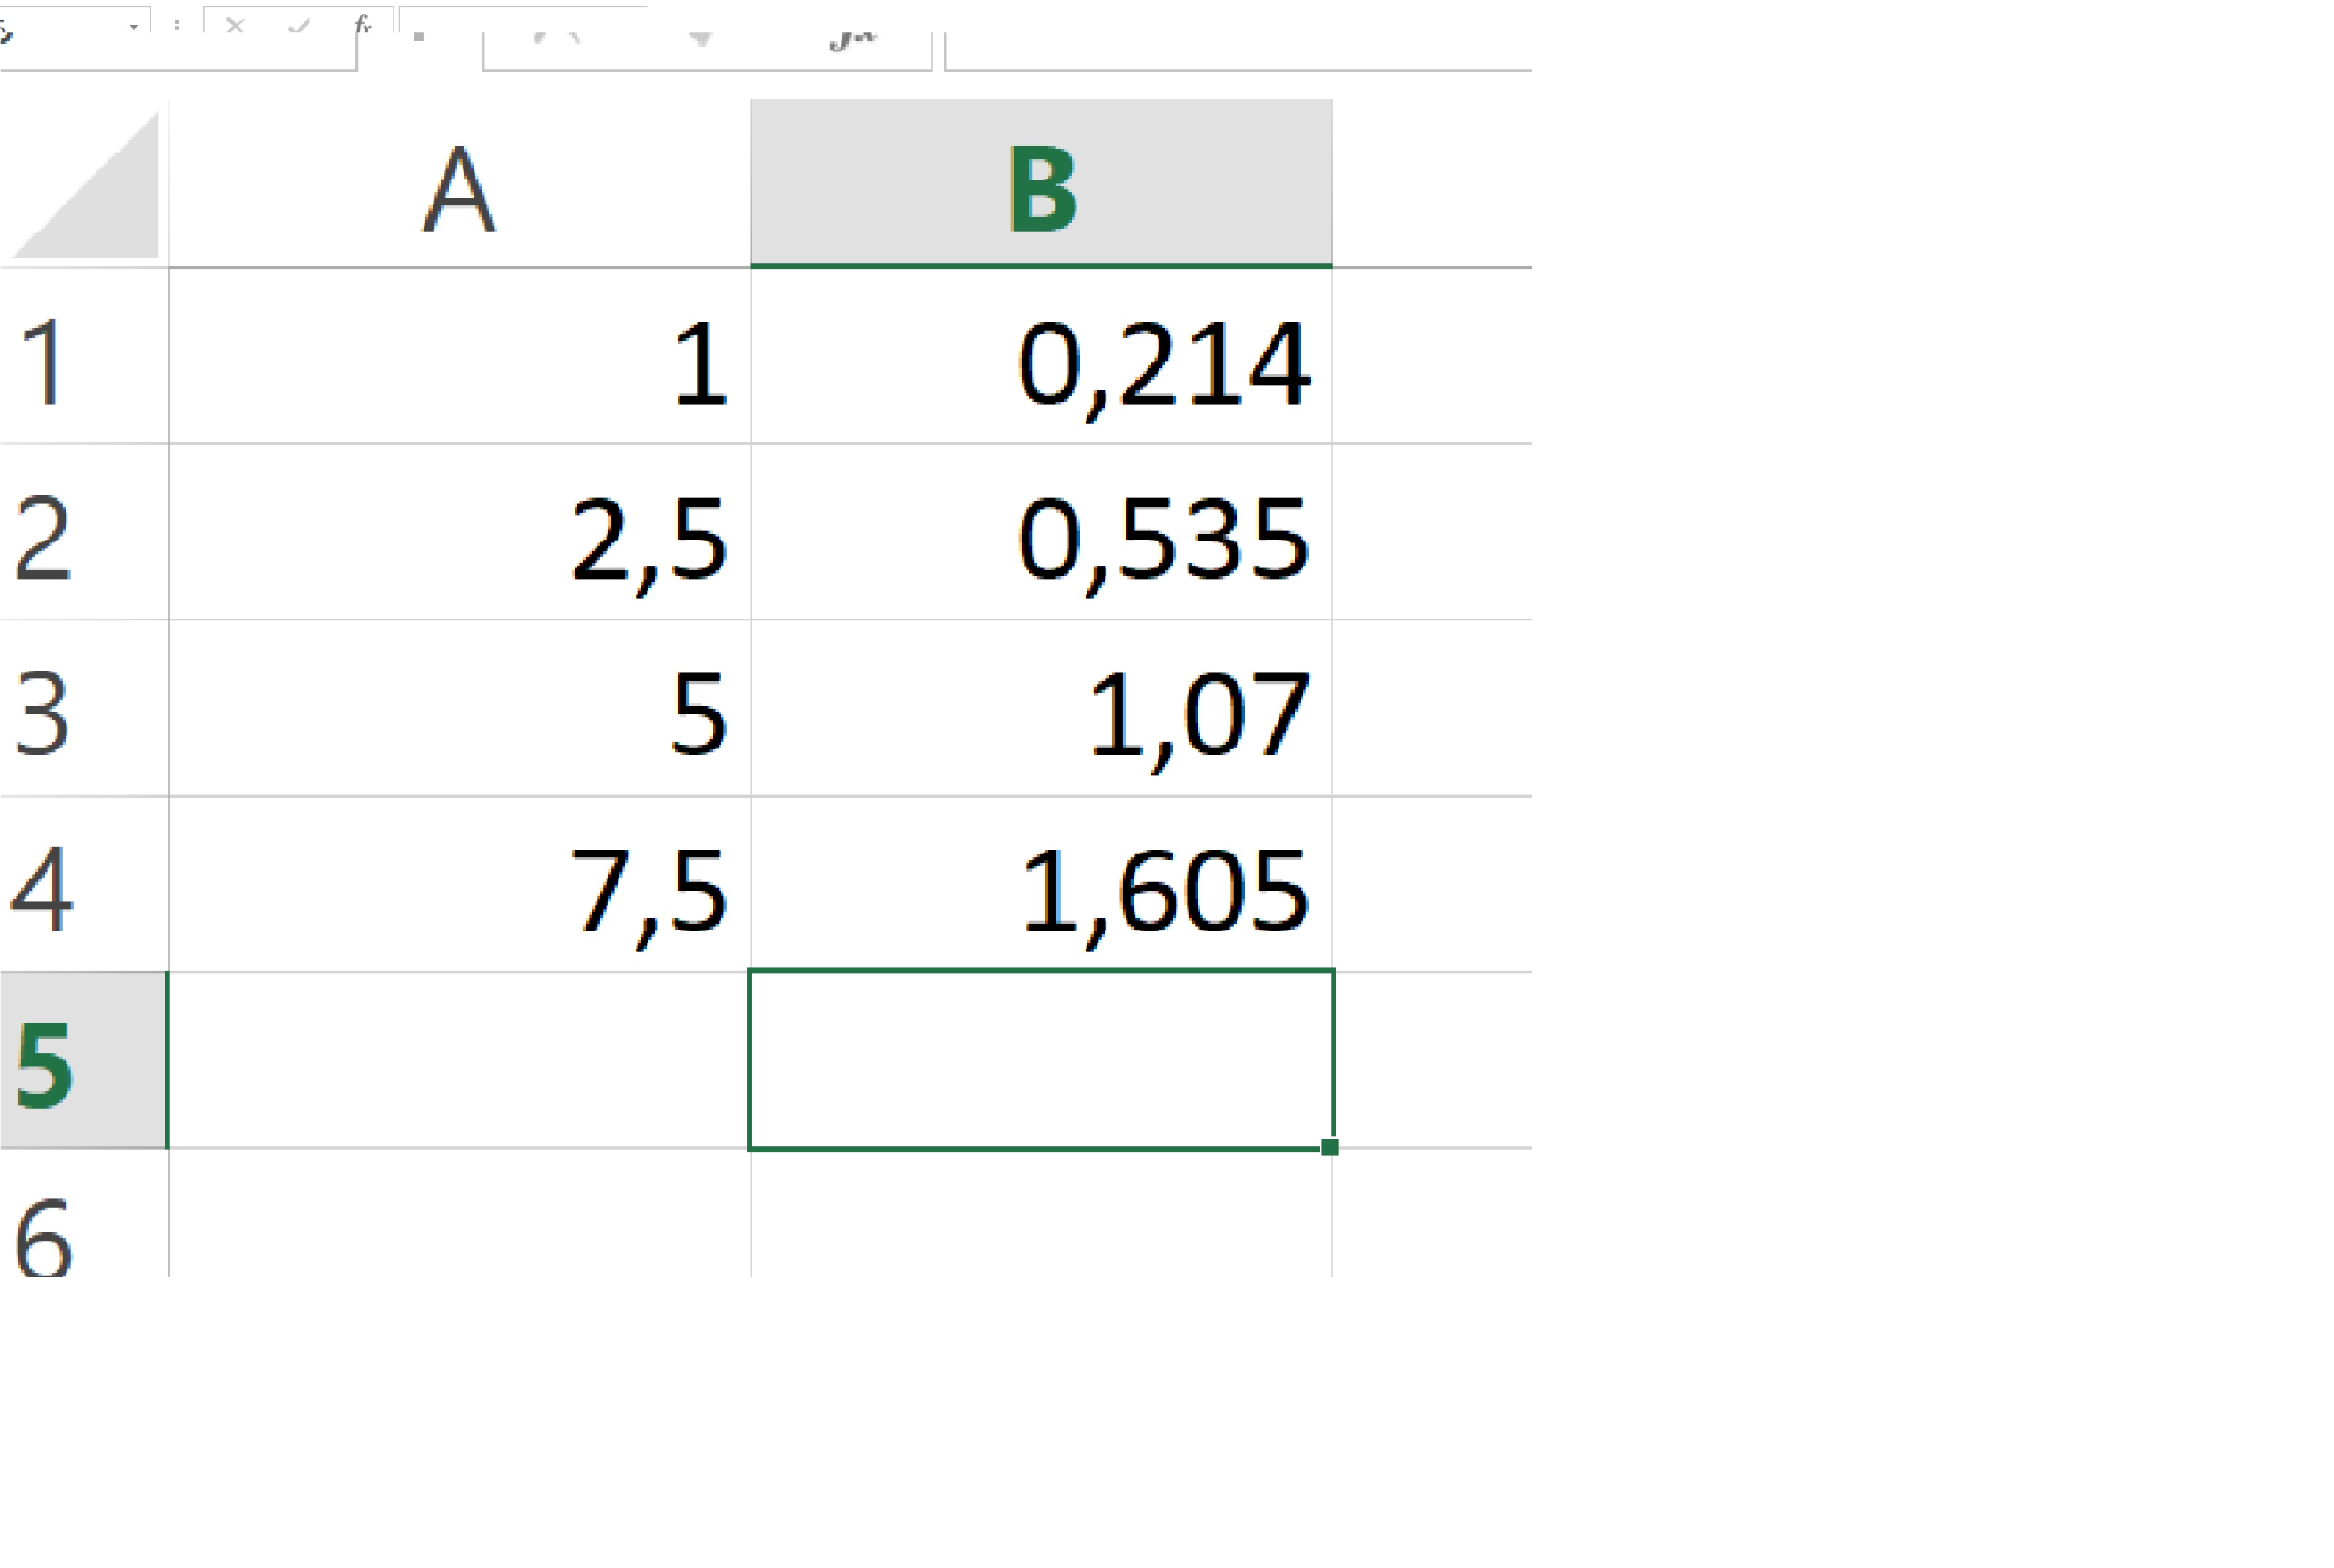This screenshot has width=2334, height=1568.
Task: Click the Enter checkmark icon in formula bar
Action: [298, 26]
